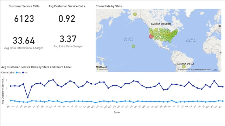The image size is (225, 126).
Task: Click the 'Avg Customer Service Calls by State and Churn Label' title
Action: [36, 67]
